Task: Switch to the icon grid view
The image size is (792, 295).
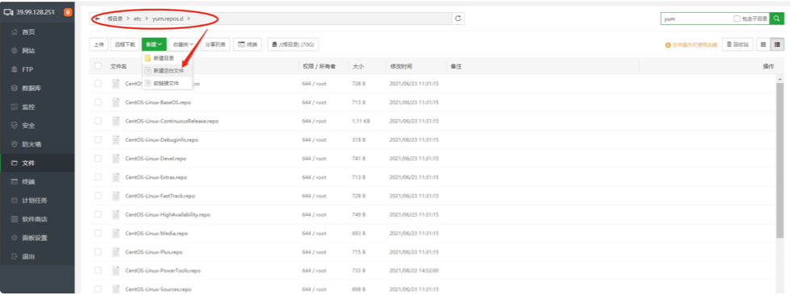Action: coord(763,44)
